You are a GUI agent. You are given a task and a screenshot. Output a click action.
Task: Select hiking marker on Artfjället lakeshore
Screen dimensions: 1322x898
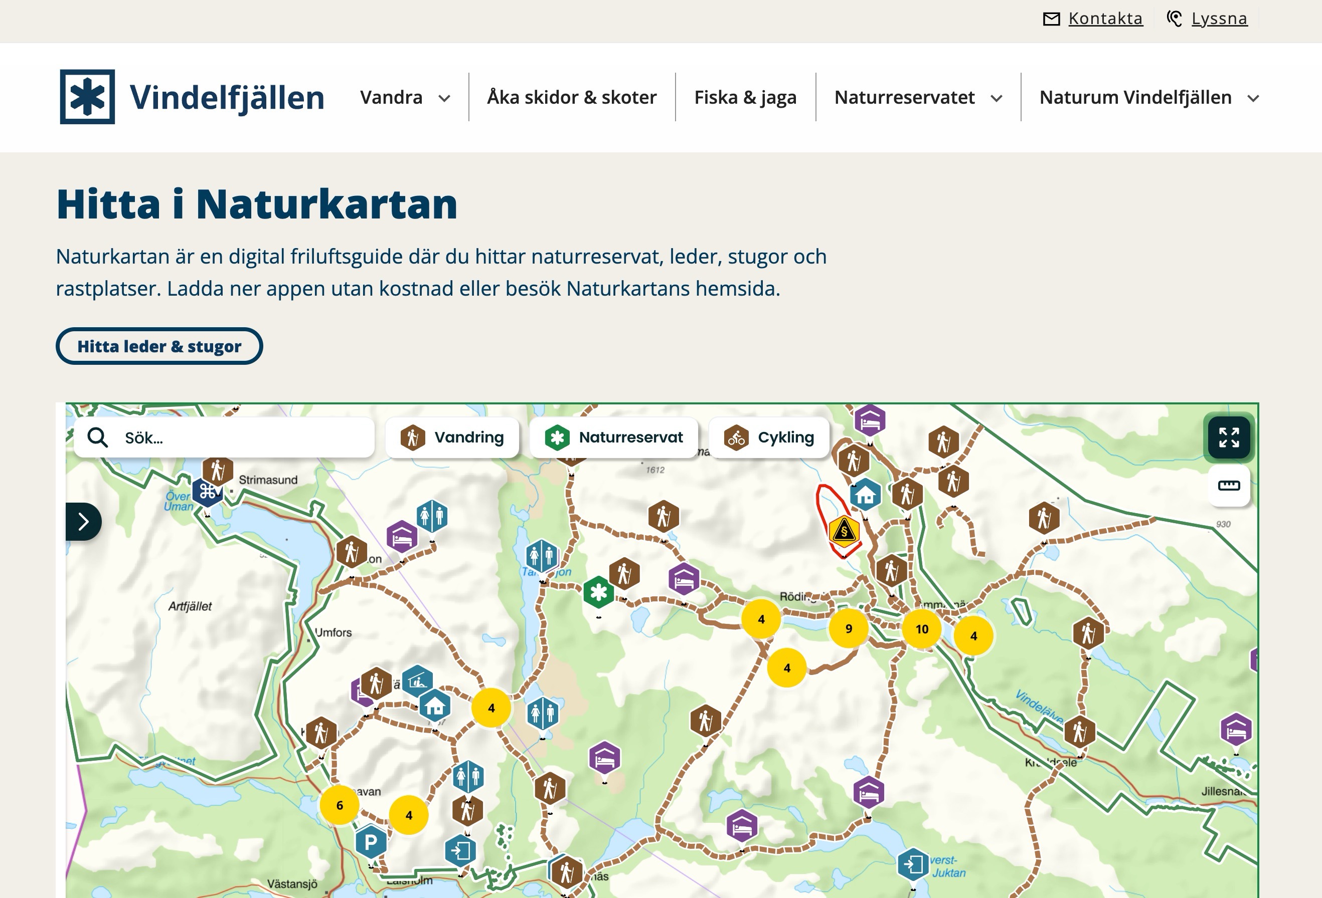pyautogui.click(x=352, y=551)
